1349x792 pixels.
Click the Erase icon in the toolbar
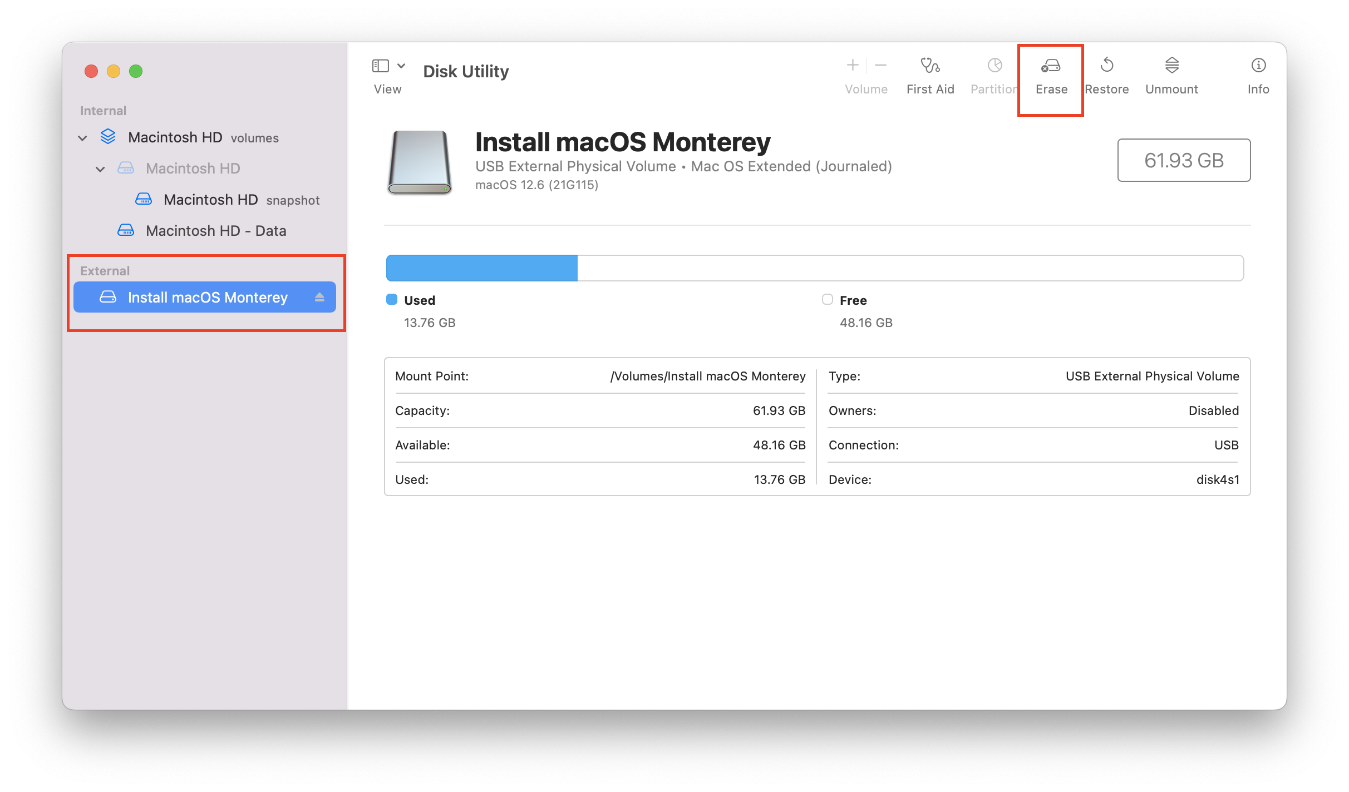tap(1050, 72)
